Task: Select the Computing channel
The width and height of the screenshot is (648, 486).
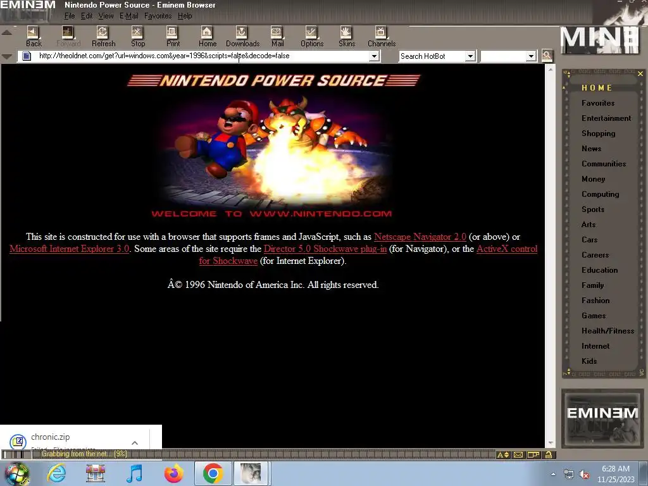Action: tap(600, 194)
